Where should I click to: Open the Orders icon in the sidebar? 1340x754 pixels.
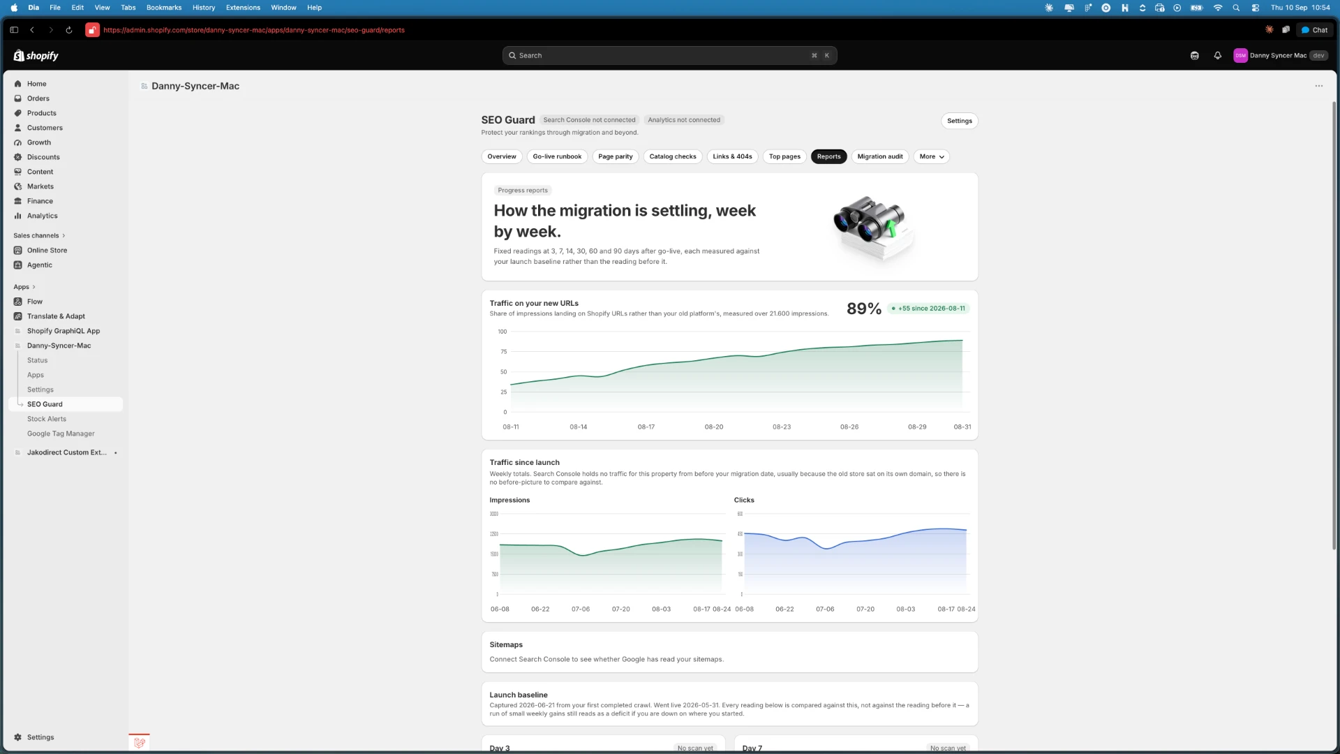(x=18, y=98)
